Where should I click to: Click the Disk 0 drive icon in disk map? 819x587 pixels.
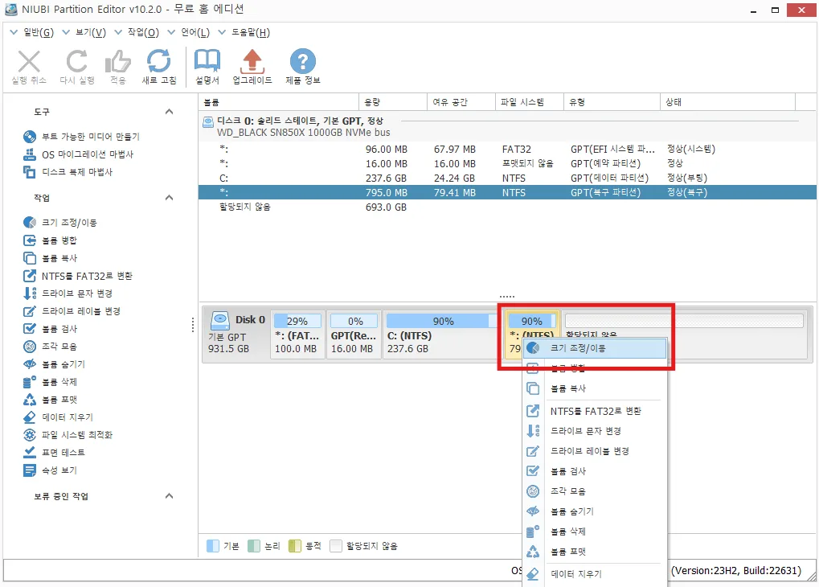[x=220, y=319]
